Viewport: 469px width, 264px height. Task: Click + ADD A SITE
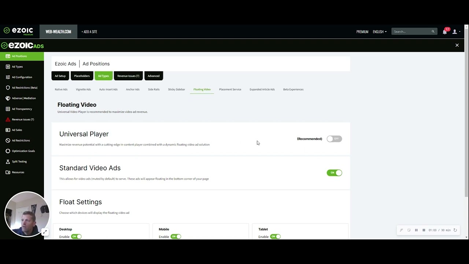pyautogui.click(x=89, y=32)
